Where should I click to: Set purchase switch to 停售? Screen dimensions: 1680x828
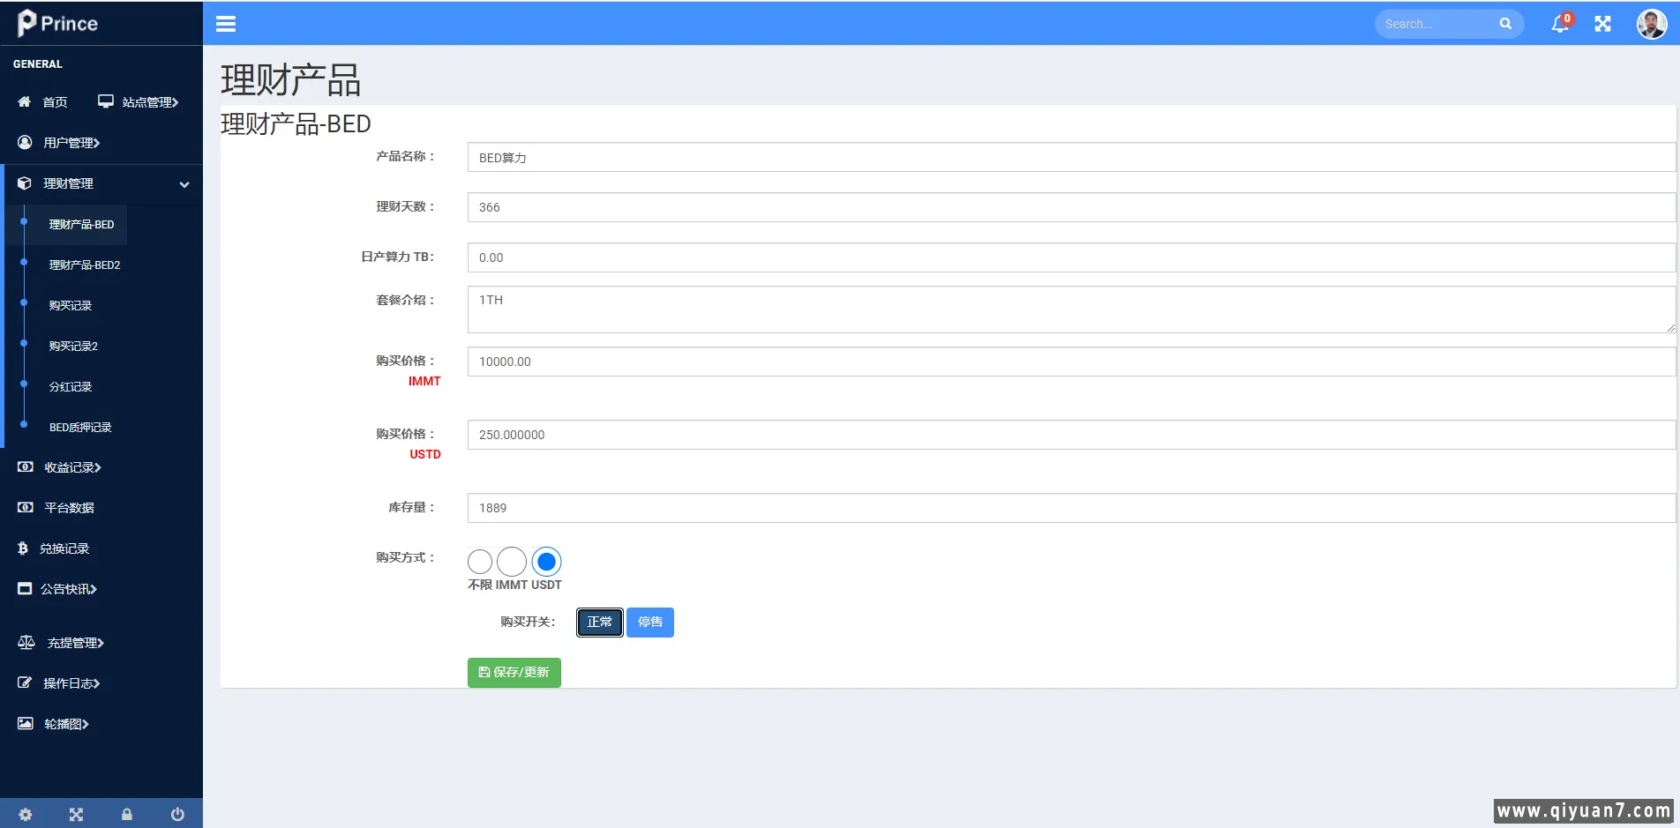point(649,623)
